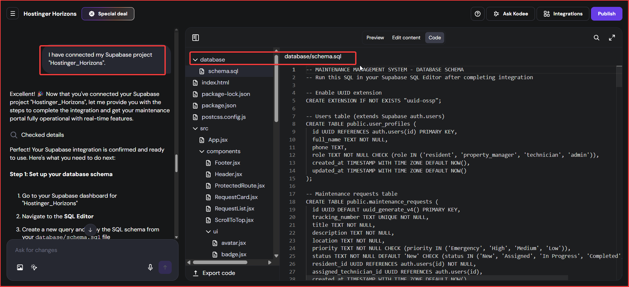Image resolution: width=629 pixels, height=287 pixels.
Task: Click file tree scroll right arrow
Action: click(270, 262)
